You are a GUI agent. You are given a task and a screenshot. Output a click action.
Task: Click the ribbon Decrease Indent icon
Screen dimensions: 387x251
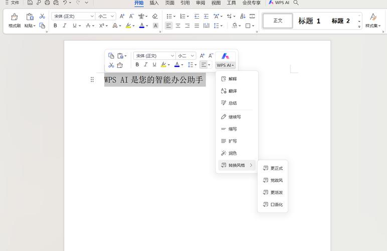point(197,16)
